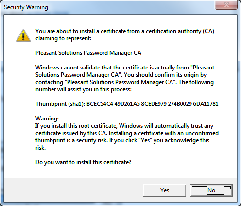The width and height of the screenshot is (241, 206).
Task: Click the 'contacting "Pleasant Solutions' line
Action: tap(124, 82)
